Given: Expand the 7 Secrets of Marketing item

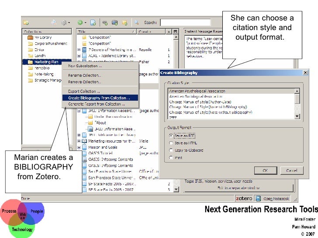Looking at the screenshot, I should (x=79, y=50).
